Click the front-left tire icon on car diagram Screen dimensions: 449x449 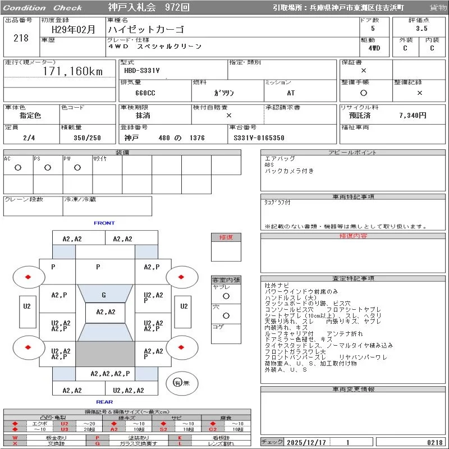click(x=29, y=276)
